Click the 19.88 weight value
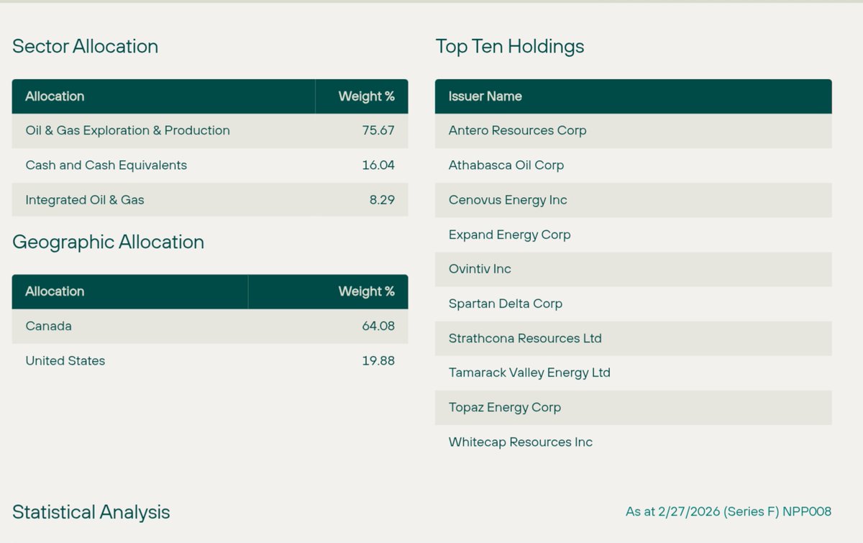The height and width of the screenshot is (543, 863). coord(378,360)
